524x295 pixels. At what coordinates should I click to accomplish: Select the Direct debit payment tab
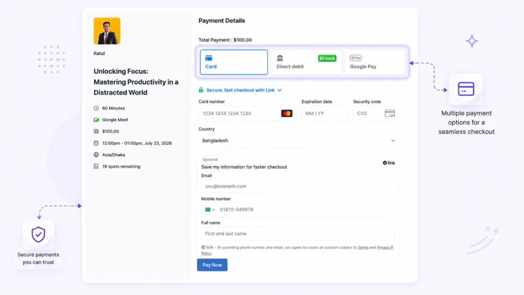(307, 62)
